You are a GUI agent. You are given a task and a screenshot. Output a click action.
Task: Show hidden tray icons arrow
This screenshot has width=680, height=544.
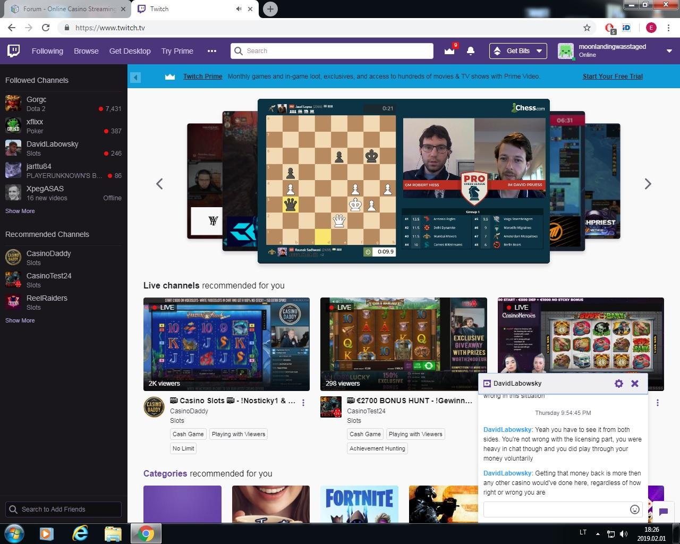point(598,533)
